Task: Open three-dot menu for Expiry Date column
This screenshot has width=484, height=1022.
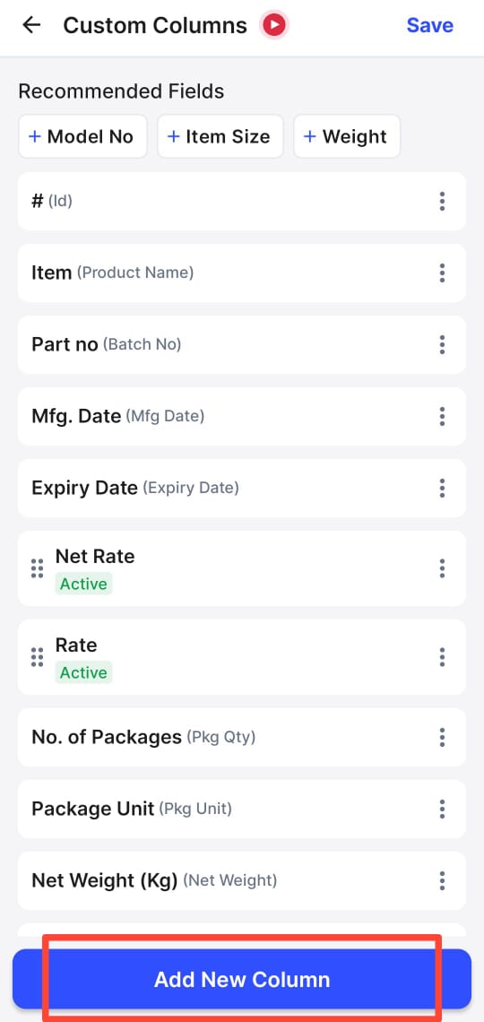Action: [x=442, y=489]
